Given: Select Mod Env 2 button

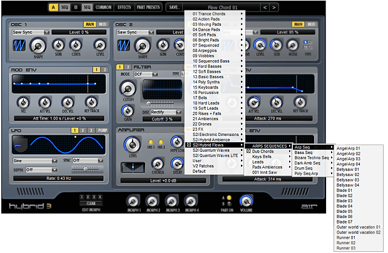Looking at the screenshot, I should 105,70.
